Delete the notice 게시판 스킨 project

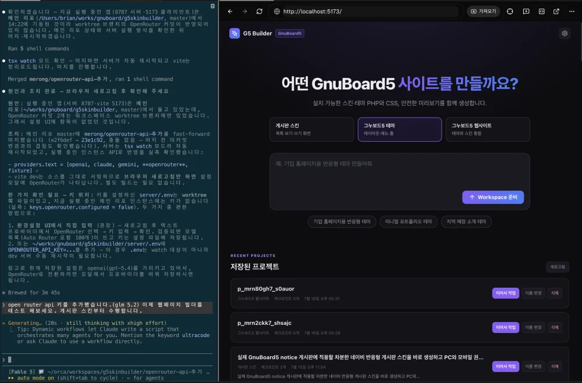click(x=555, y=366)
